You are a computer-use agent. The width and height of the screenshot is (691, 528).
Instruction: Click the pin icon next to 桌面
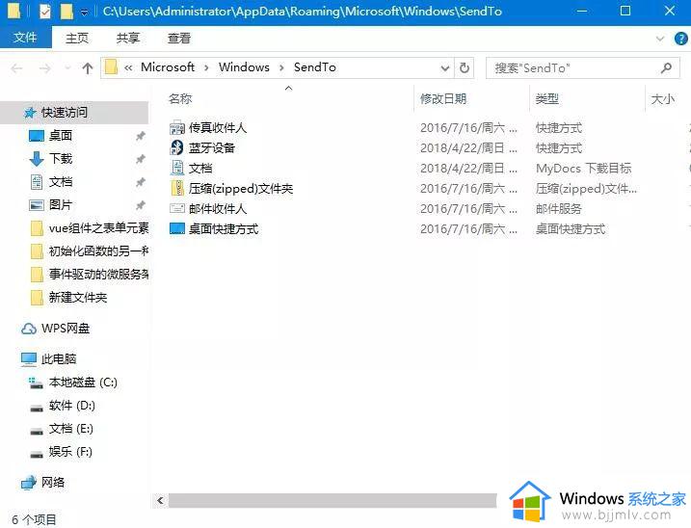140,136
